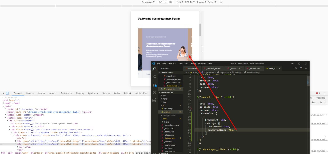Collapse the body element in DOM tree
The width and height of the screenshot is (328, 154).
(x=4, y=106)
